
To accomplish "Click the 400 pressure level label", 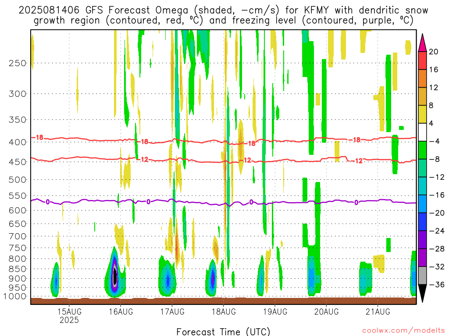I will (x=18, y=142).
